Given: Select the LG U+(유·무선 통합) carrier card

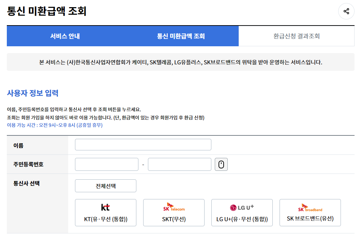Looking at the screenshot, I should pyautogui.click(x=242, y=212).
